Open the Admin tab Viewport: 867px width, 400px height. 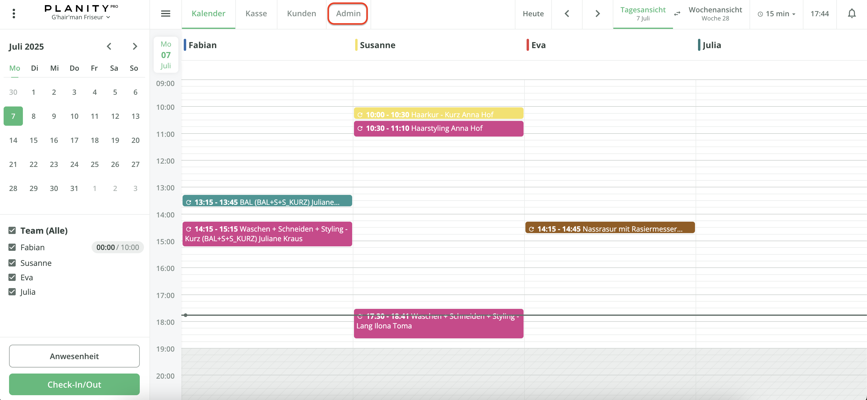pos(348,14)
